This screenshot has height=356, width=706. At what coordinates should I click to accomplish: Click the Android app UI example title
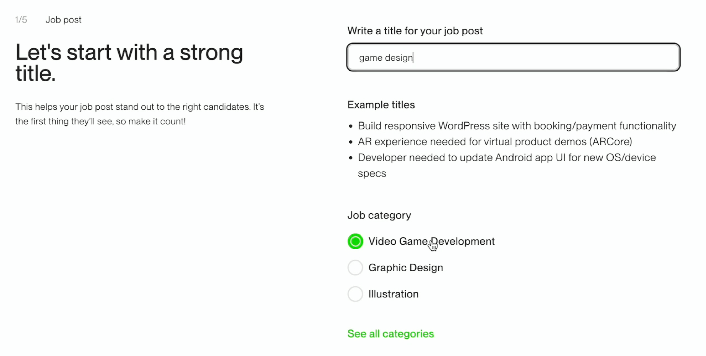coord(507,158)
